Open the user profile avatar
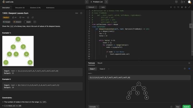193x108 pixels. click(x=189, y=2)
